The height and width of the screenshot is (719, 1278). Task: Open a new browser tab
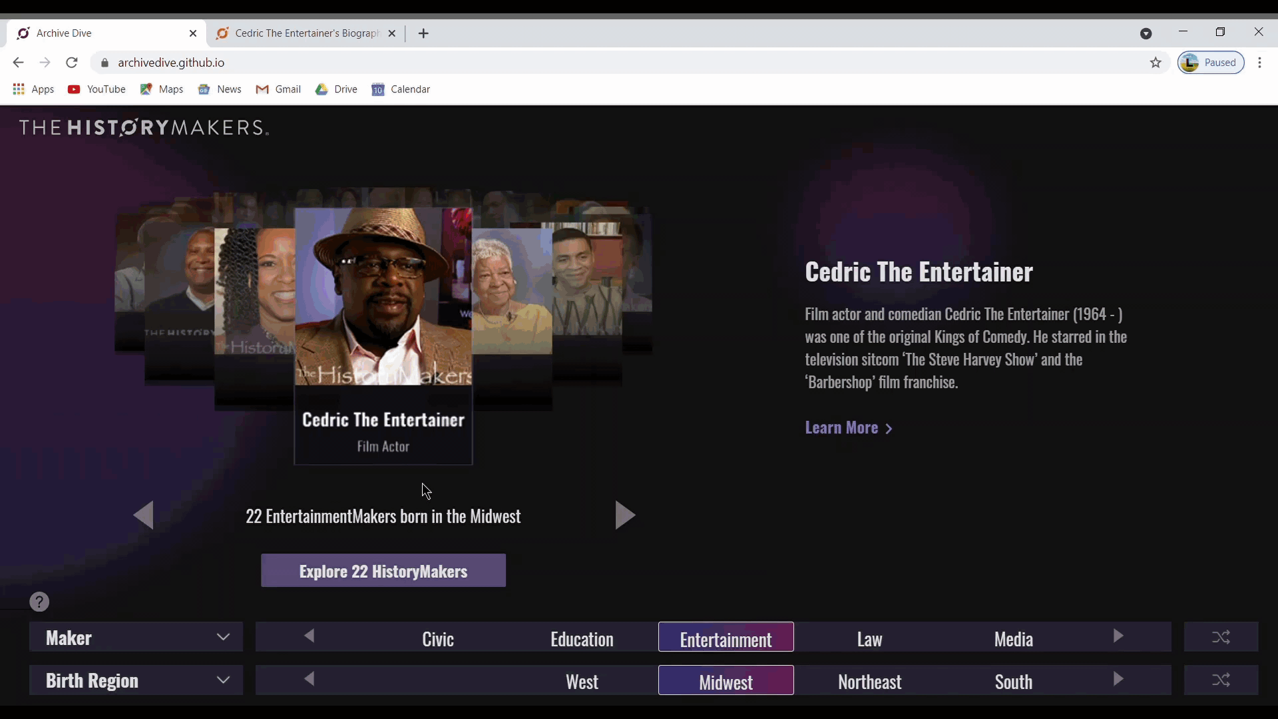click(x=423, y=33)
